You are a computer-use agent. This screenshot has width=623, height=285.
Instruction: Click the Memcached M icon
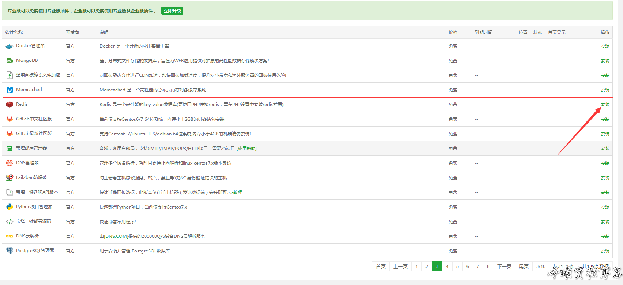coord(10,90)
